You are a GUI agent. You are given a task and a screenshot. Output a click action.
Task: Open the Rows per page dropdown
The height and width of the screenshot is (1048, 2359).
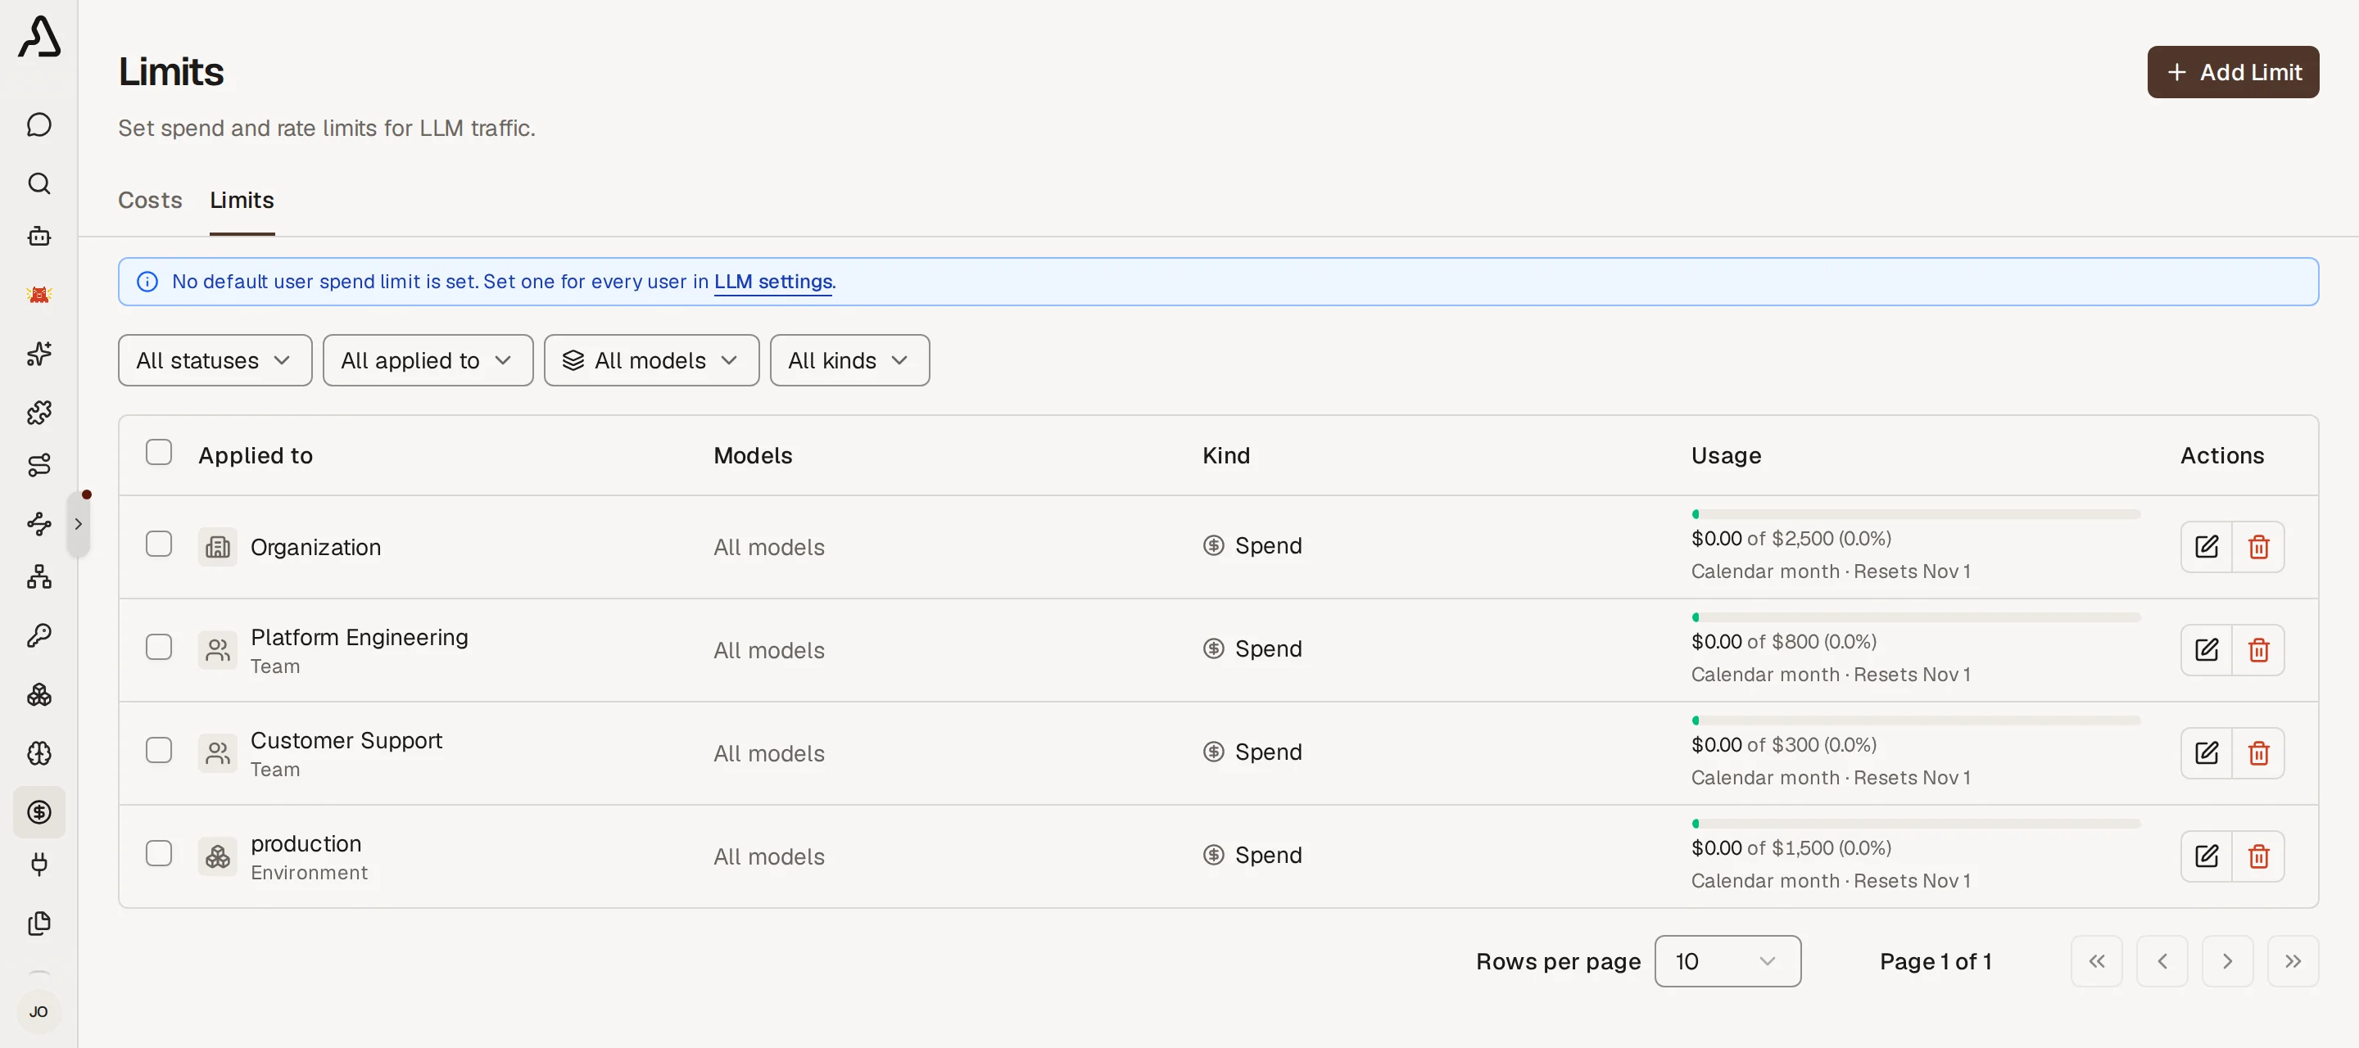point(1727,961)
